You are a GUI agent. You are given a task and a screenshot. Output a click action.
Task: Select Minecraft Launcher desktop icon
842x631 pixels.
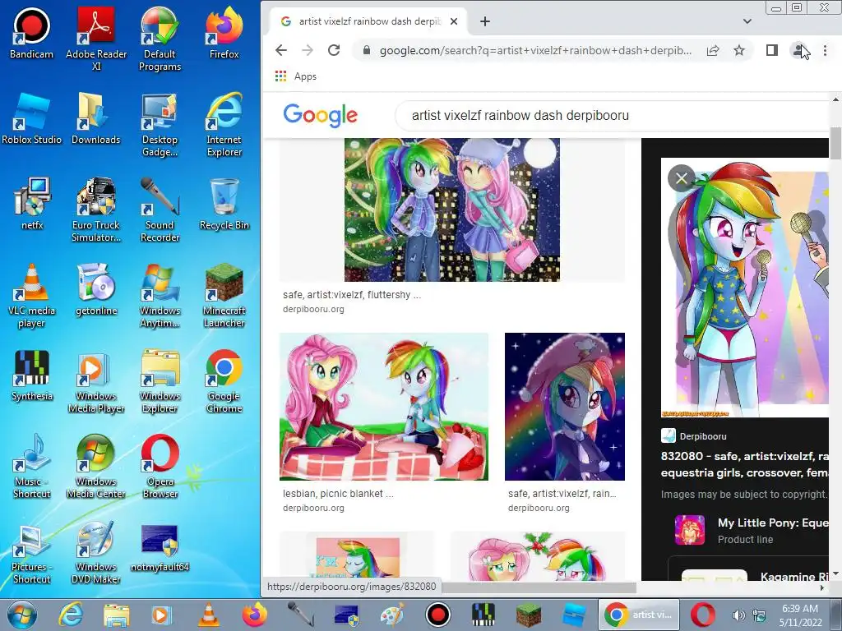pyautogui.click(x=224, y=295)
